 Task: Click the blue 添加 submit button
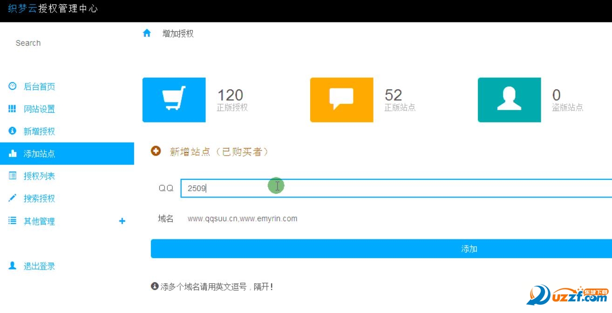[x=381, y=249]
